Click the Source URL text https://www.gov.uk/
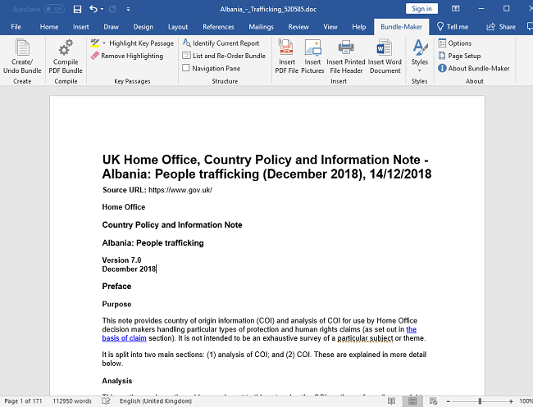Screen dimensions: 533x407 pyautogui.click(x=180, y=190)
